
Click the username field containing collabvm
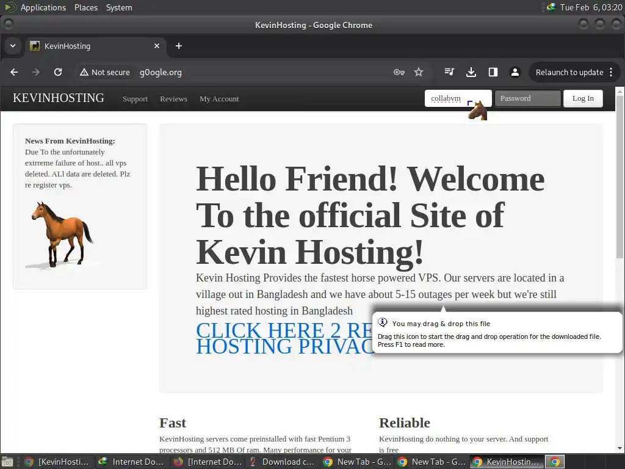coord(458,98)
